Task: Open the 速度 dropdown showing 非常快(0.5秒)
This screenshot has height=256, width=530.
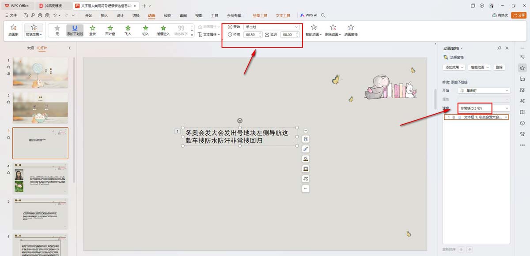Action: (x=484, y=107)
